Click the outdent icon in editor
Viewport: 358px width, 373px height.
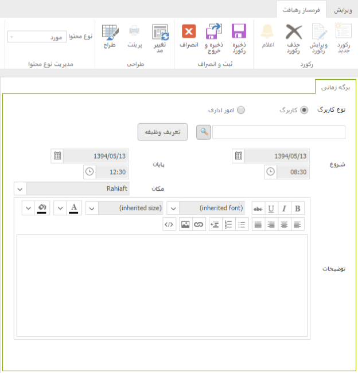coord(215,224)
